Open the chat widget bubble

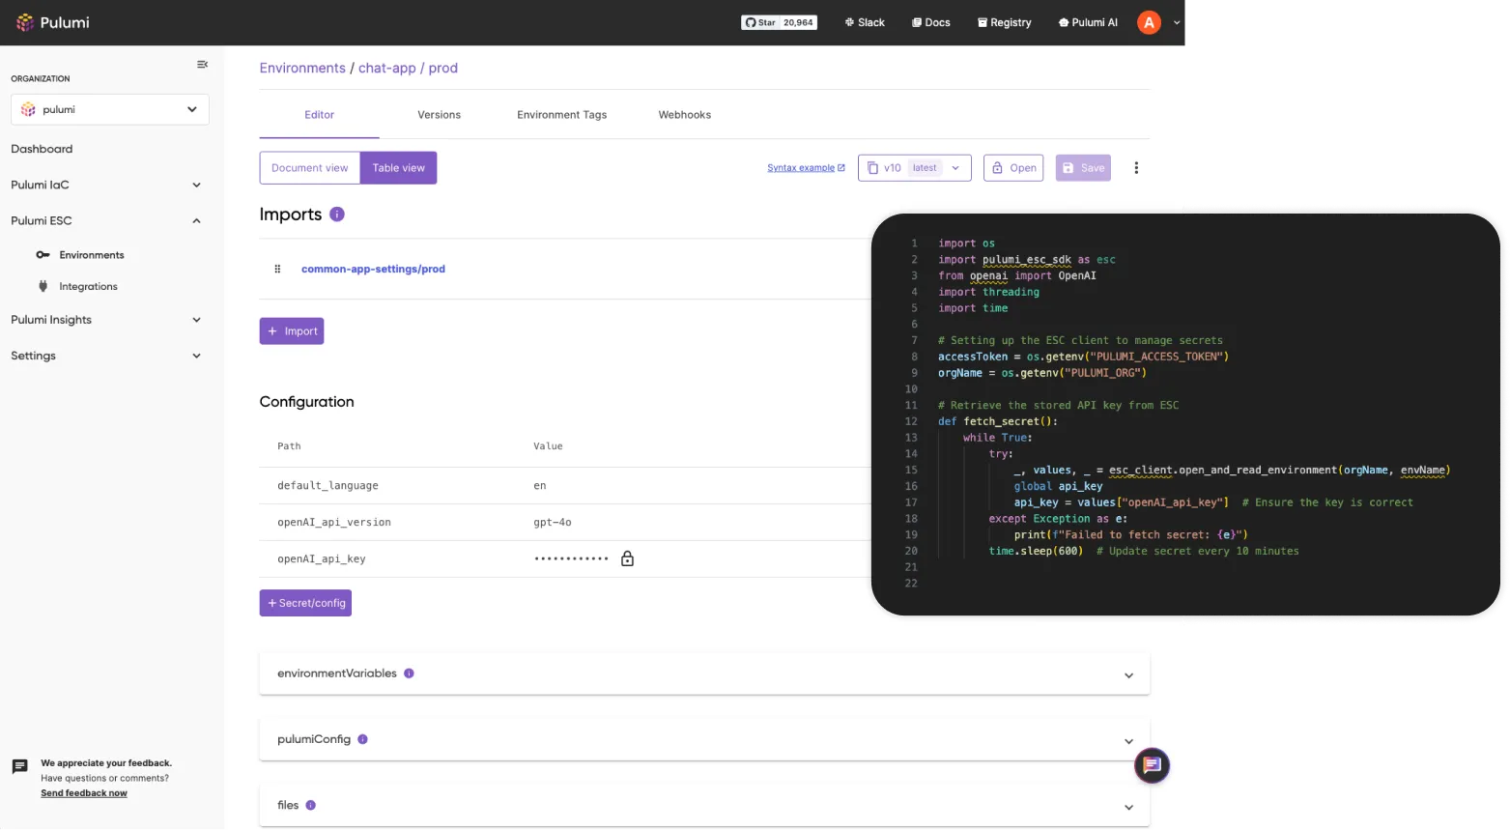coord(1152,766)
